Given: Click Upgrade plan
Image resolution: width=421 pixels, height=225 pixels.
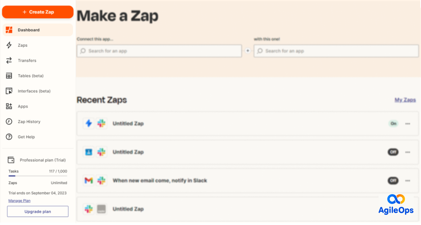Looking at the screenshot, I should [x=37, y=211].
